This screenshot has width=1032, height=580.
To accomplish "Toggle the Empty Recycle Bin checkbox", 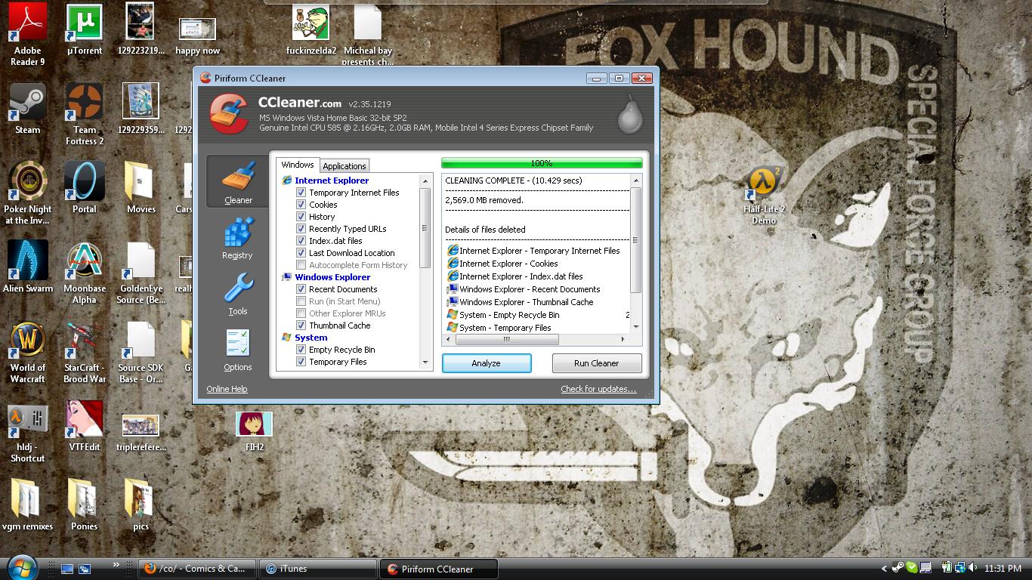I will coord(301,350).
